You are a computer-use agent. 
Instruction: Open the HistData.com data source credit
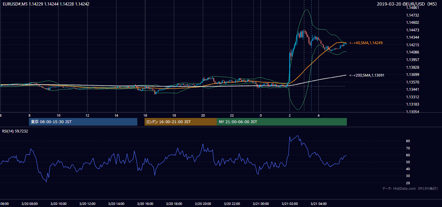point(410,188)
